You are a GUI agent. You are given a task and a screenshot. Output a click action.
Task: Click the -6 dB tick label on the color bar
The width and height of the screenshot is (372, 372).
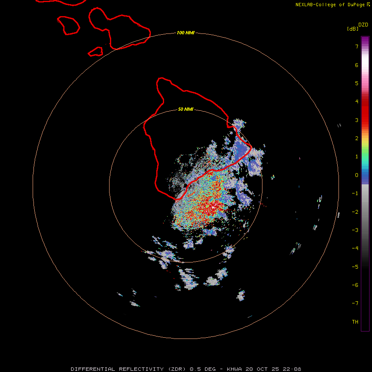point(355,285)
